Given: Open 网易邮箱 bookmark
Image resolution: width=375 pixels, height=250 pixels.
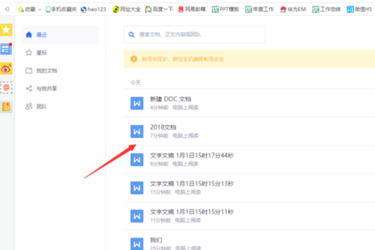Looking at the screenshot, I should pyautogui.click(x=192, y=9).
